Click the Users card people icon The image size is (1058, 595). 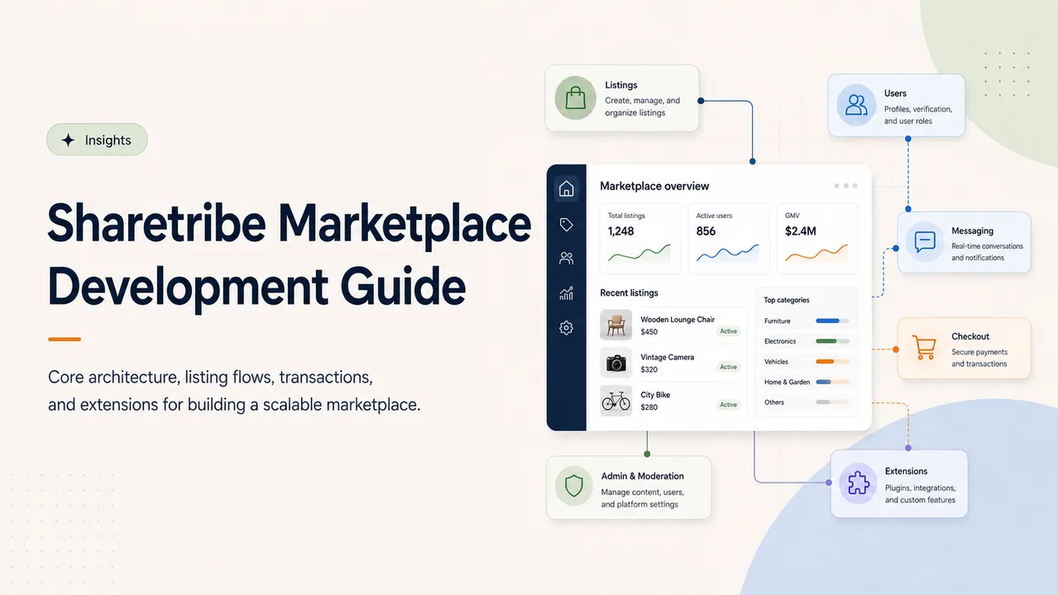[x=856, y=105]
